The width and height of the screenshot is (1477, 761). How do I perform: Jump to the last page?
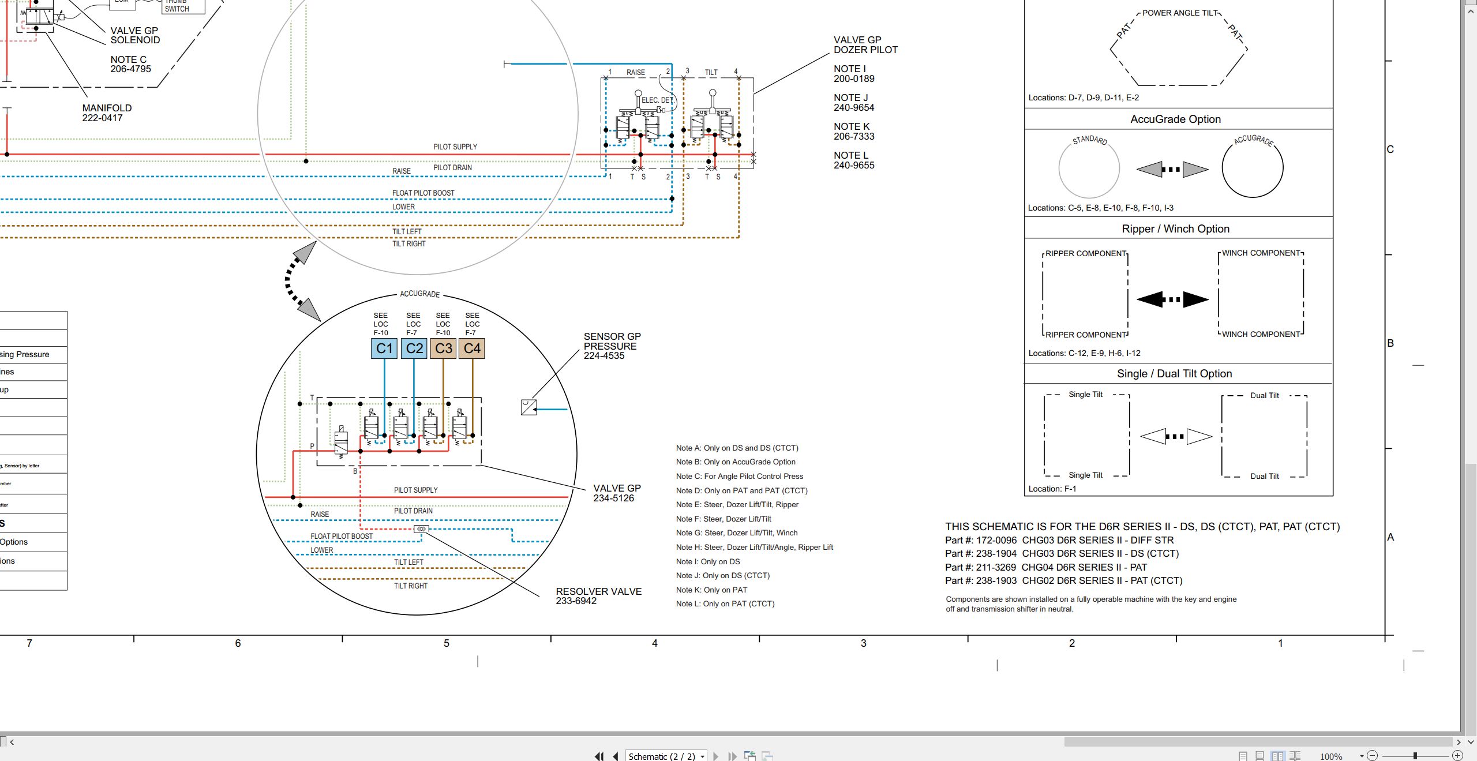[x=732, y=756]
